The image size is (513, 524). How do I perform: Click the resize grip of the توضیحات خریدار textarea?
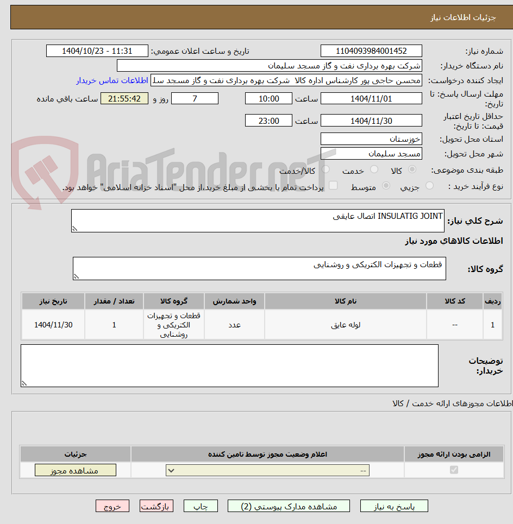[x=24, y=383]
